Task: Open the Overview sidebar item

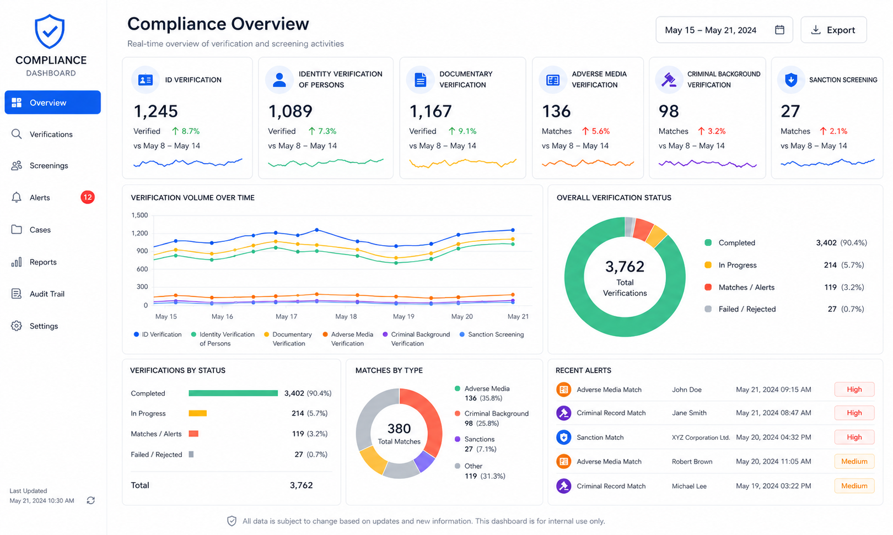Action: (x=52, y=102)
